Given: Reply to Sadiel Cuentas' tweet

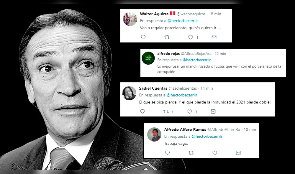Looking at the screenshot, I should [142, 111].
